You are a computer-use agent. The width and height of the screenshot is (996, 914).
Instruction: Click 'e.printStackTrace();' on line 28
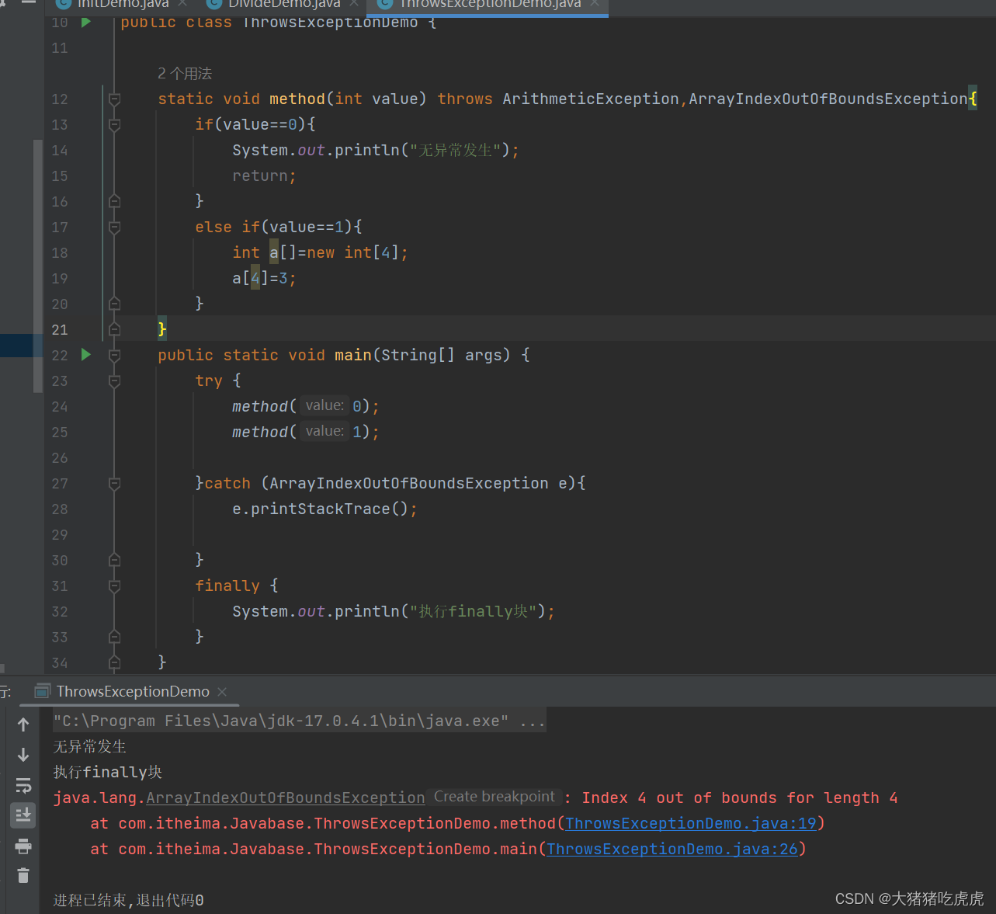324,509
